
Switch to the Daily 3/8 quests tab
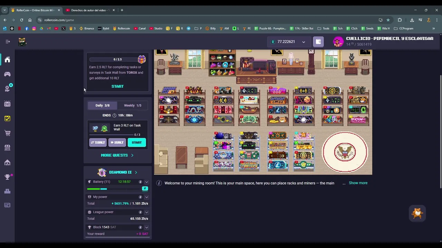102,105
